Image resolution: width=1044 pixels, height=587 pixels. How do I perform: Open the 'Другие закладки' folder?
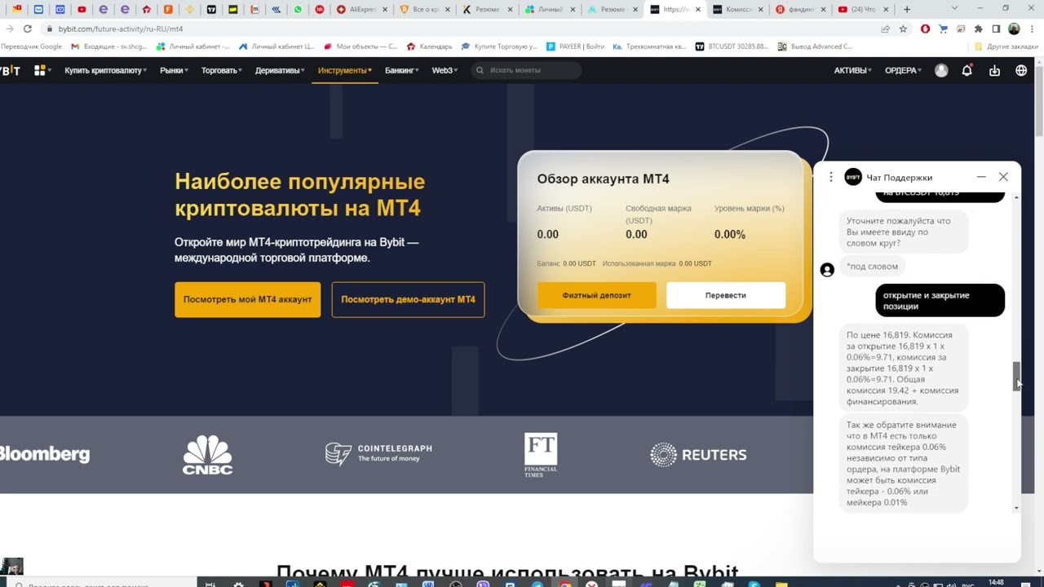[1006, 46]
